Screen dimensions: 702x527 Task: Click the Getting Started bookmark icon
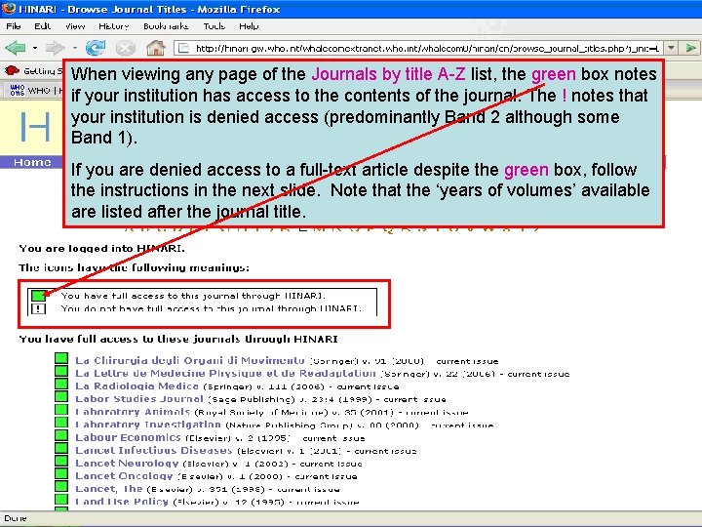pos(12,70)
